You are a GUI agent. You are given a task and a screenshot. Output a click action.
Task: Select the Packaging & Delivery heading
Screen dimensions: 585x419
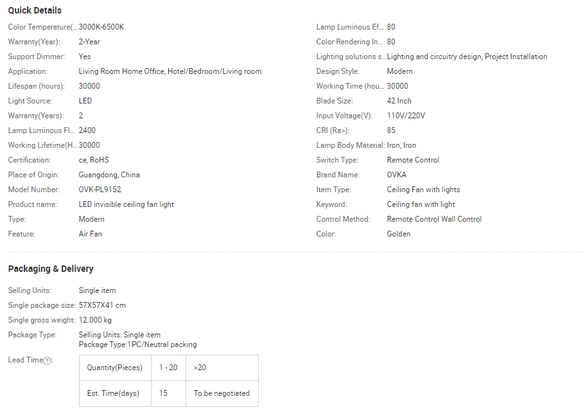pos(51,269)
